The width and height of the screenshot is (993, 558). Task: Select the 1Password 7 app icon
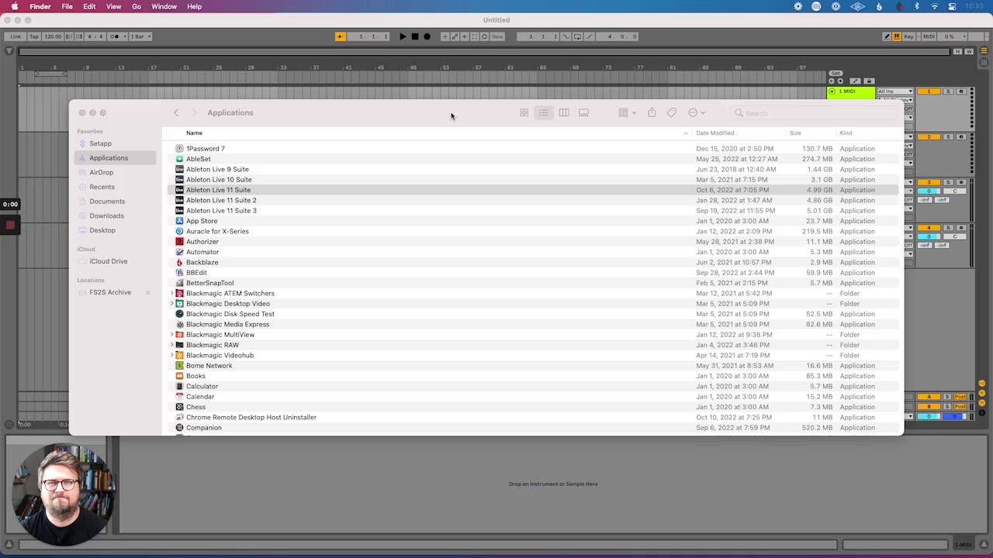[x=179, y=149]
